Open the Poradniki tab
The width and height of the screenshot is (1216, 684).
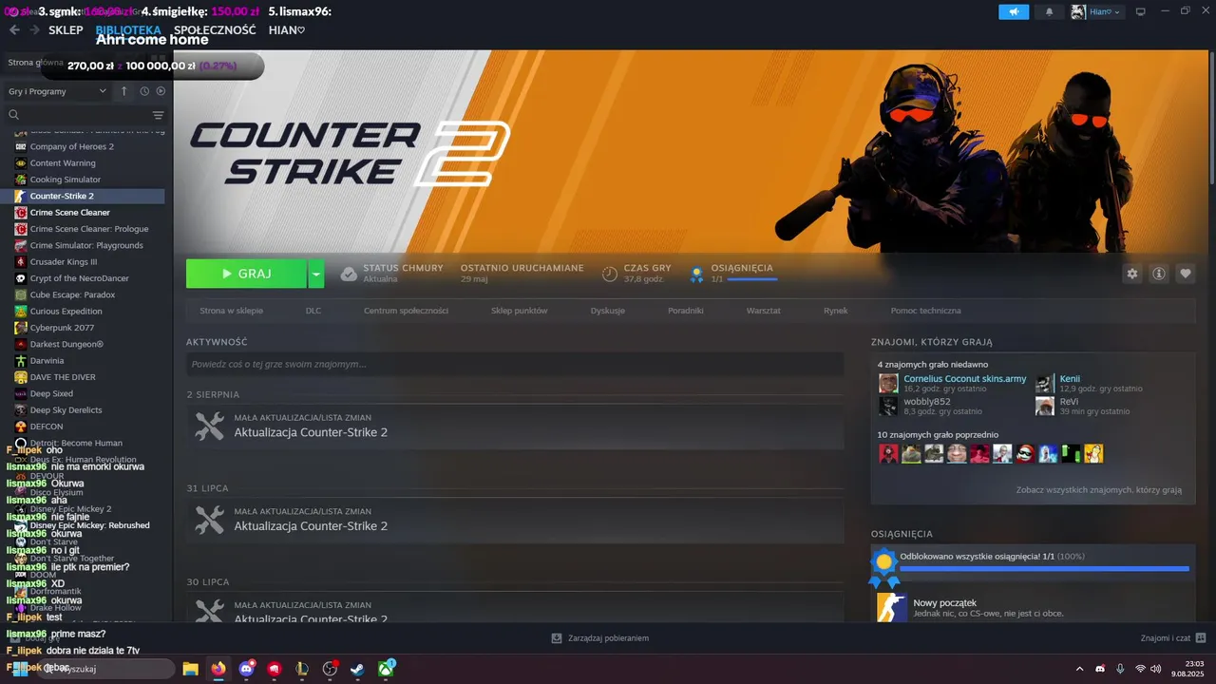pos(686,311)
